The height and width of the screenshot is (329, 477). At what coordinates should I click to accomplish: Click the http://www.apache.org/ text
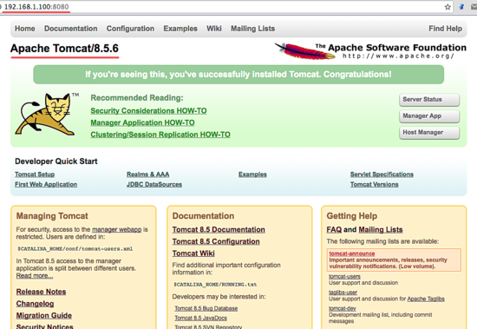point(398,56)
